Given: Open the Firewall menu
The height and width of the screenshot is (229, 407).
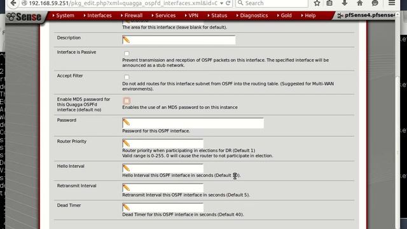Looking at the screenshot, I should [x=132, y=15].
